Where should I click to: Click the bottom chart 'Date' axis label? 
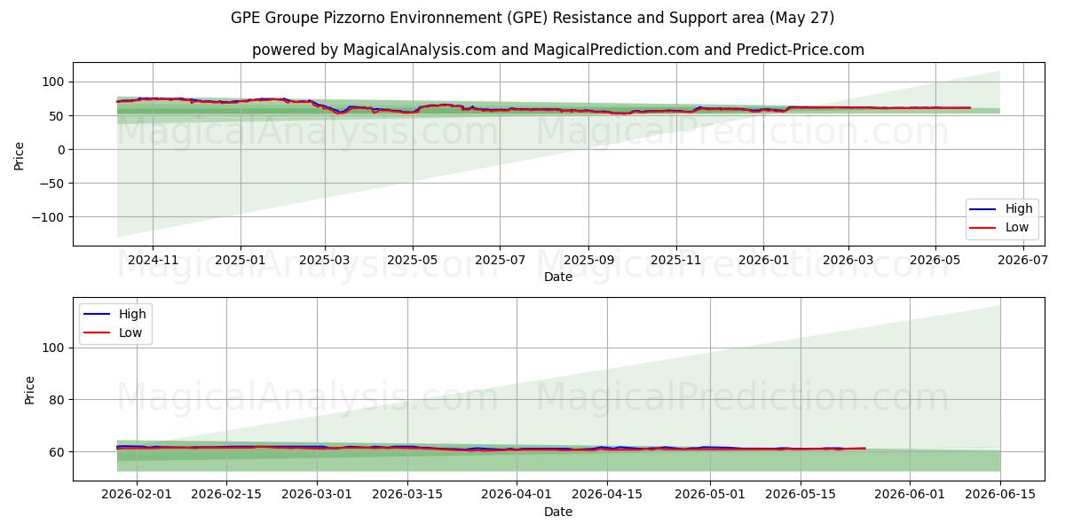coord(558,512)
